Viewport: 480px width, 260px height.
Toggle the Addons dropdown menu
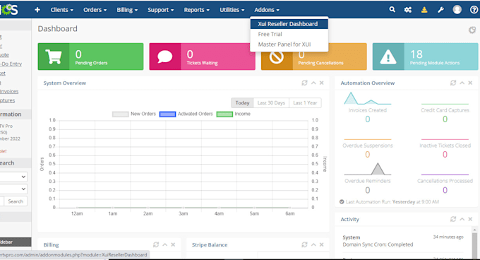click(267, 10)
